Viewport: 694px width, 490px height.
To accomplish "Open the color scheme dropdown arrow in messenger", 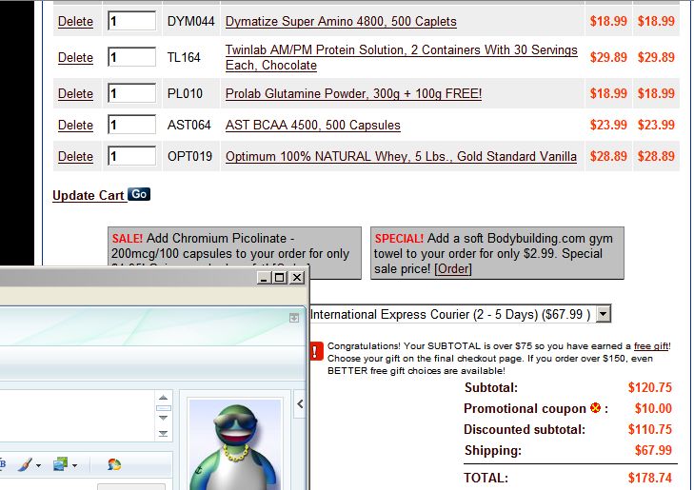I will (x=38, y=465).
